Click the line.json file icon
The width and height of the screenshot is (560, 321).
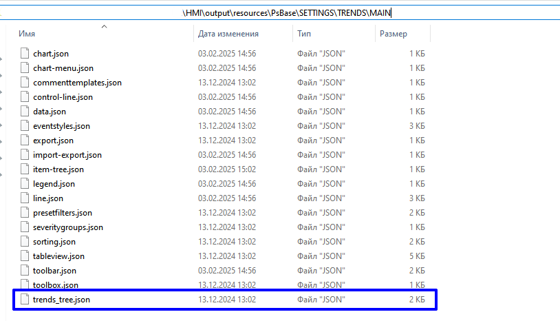pos(25,198)
